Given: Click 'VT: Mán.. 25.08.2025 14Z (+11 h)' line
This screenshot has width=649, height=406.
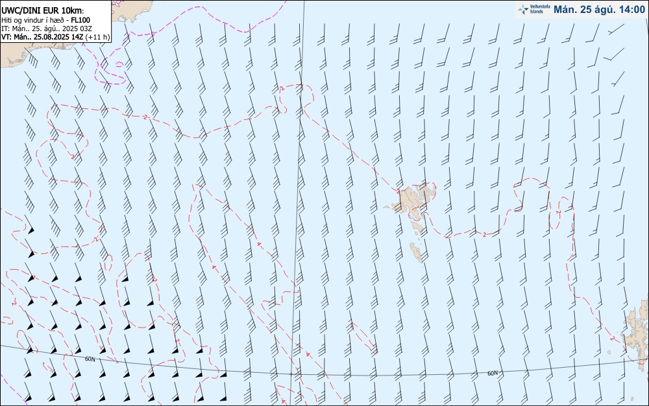Looking at the screenshot, I should [55, 37].
